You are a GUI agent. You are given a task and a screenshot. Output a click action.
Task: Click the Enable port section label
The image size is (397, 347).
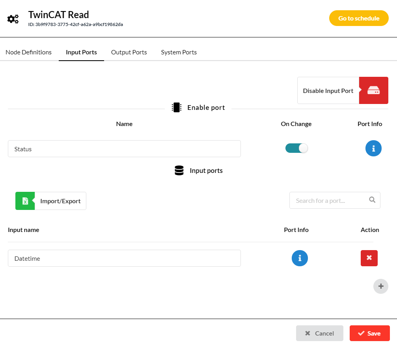click(206, 108)
